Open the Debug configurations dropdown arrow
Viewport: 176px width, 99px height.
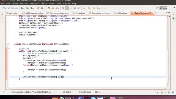[x=24, y=8]
